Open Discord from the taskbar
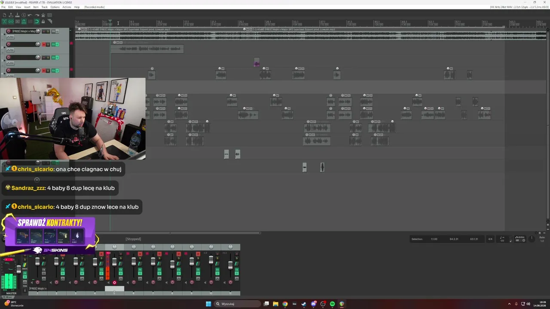Screen dimensions: 550x309 [x=313, y=304]
